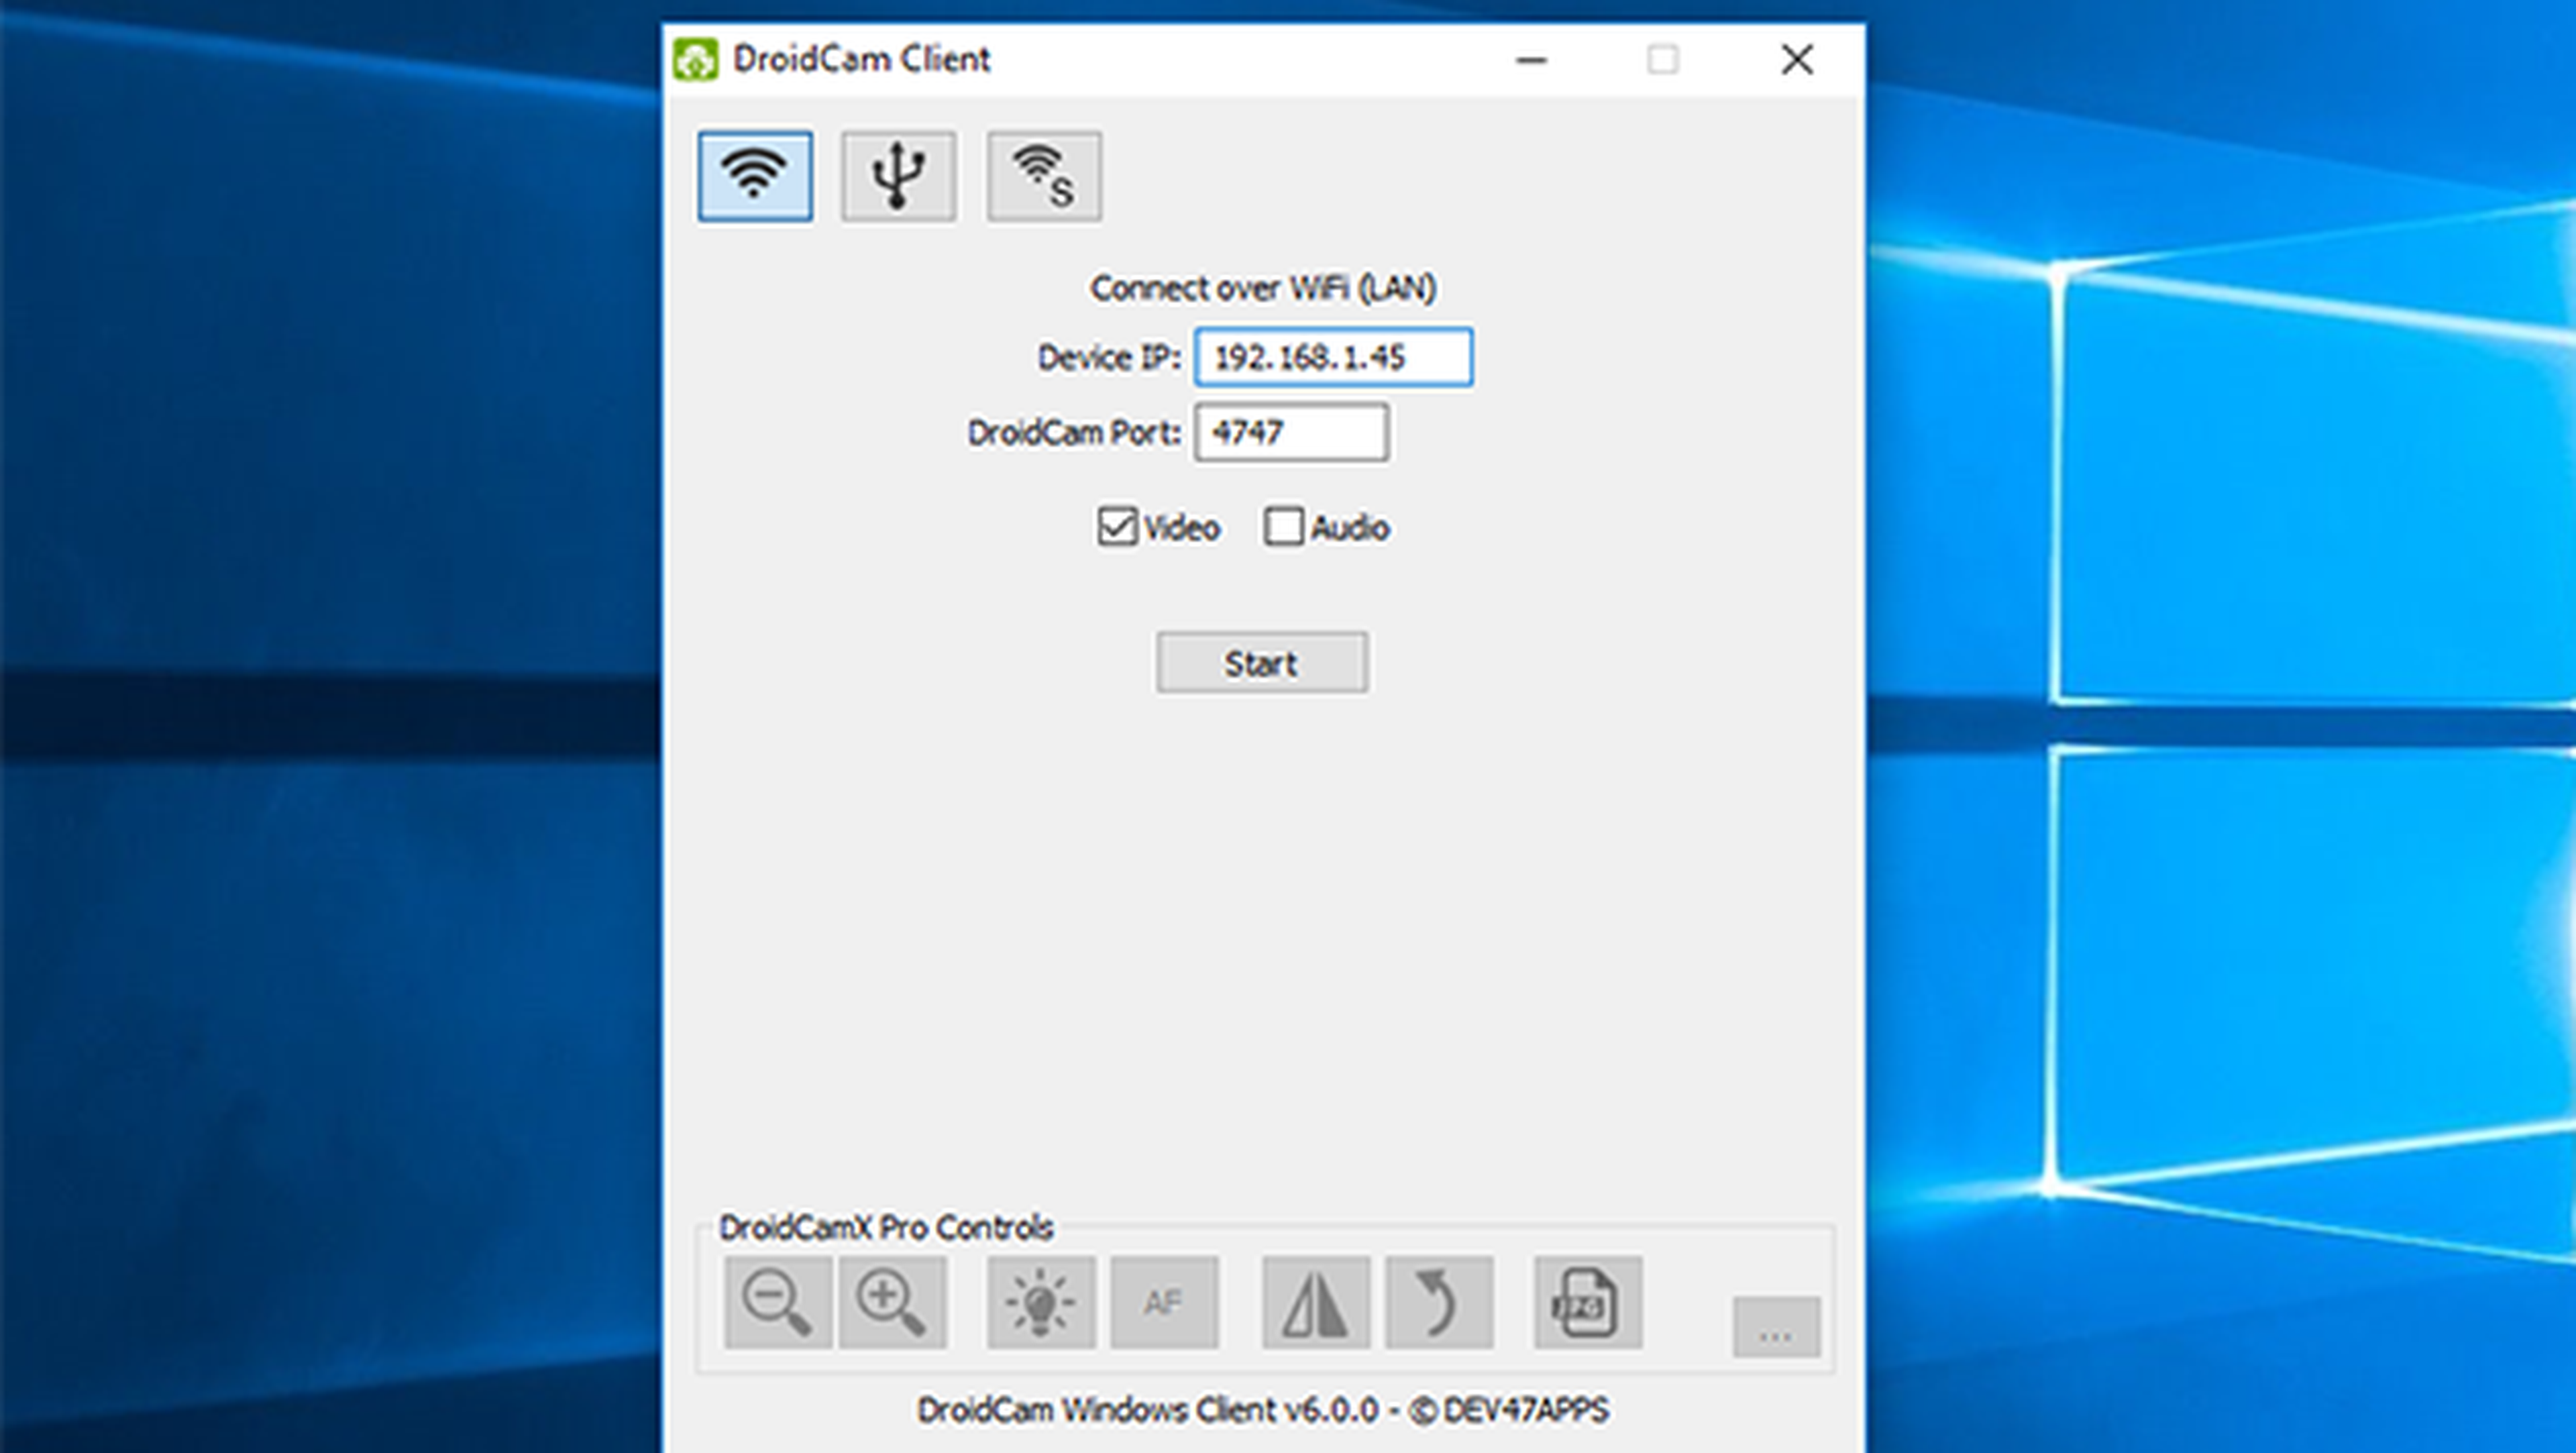Screen dimensions: 2576x1453
Task: Click the AF autofocus button
Action: 1164,1302
